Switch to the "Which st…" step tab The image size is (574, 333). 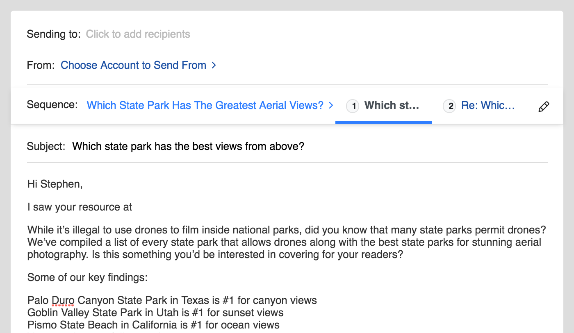pyautogui.click(x=392, y=105)
